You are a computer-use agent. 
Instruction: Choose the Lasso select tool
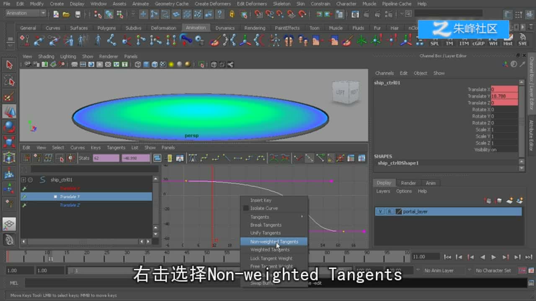9,80
